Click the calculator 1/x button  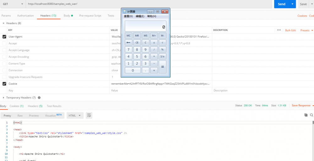[162, 56]
